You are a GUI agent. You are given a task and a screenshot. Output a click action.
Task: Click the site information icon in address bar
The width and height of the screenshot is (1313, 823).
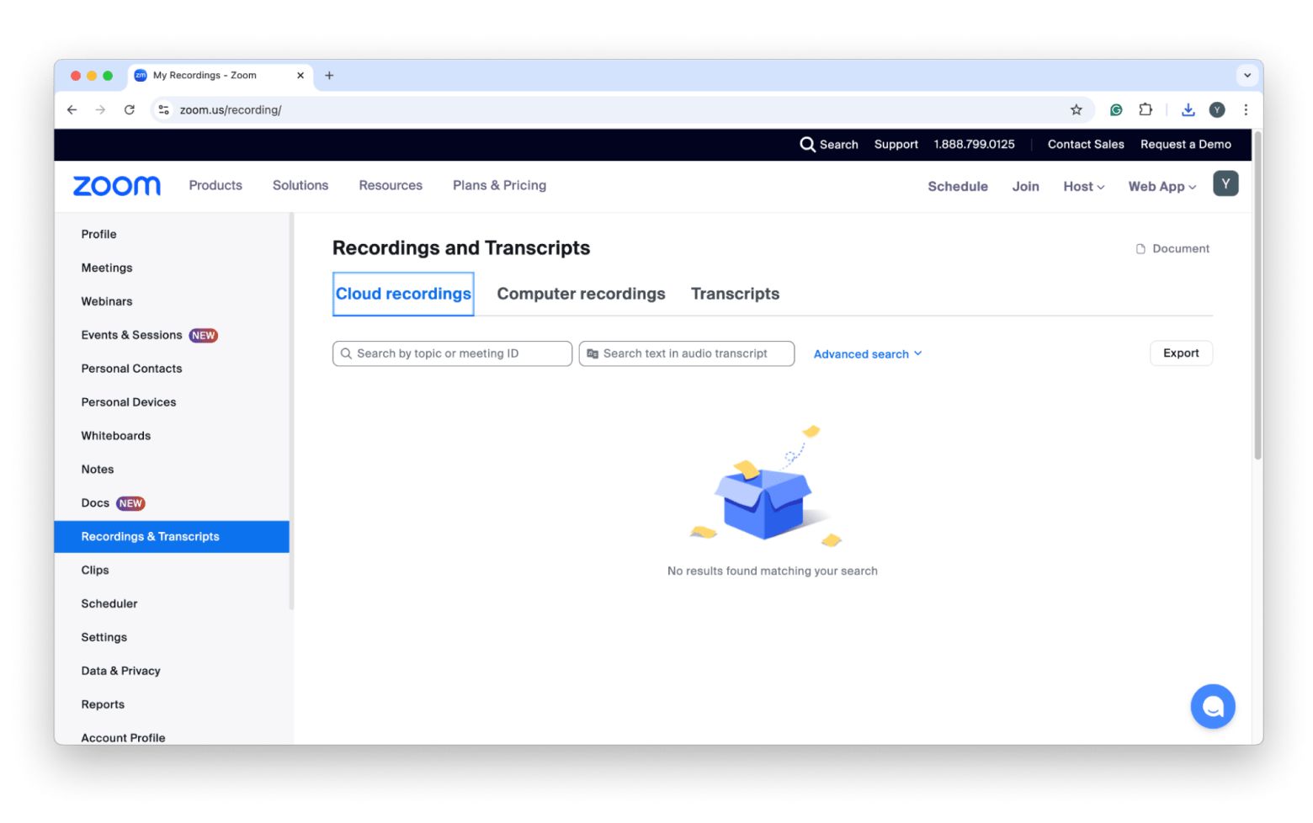coord(164,110)
